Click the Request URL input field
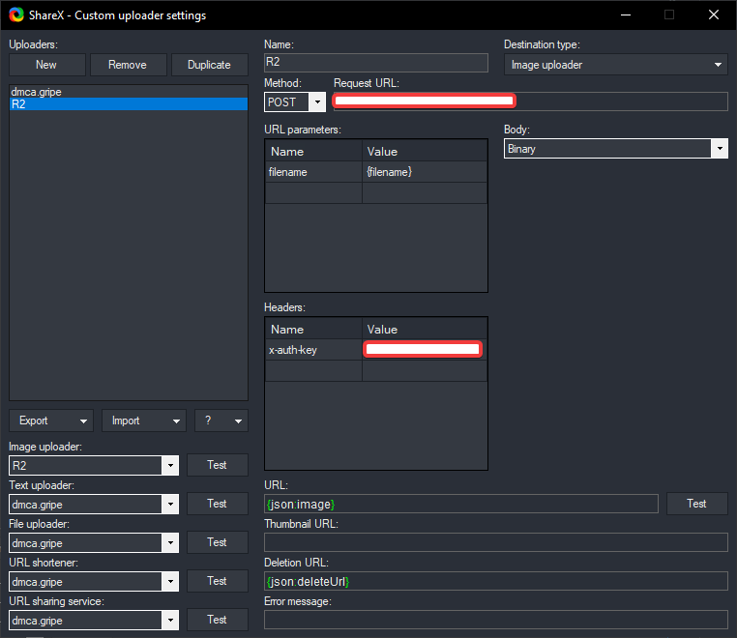 click(x=531, y=101)
